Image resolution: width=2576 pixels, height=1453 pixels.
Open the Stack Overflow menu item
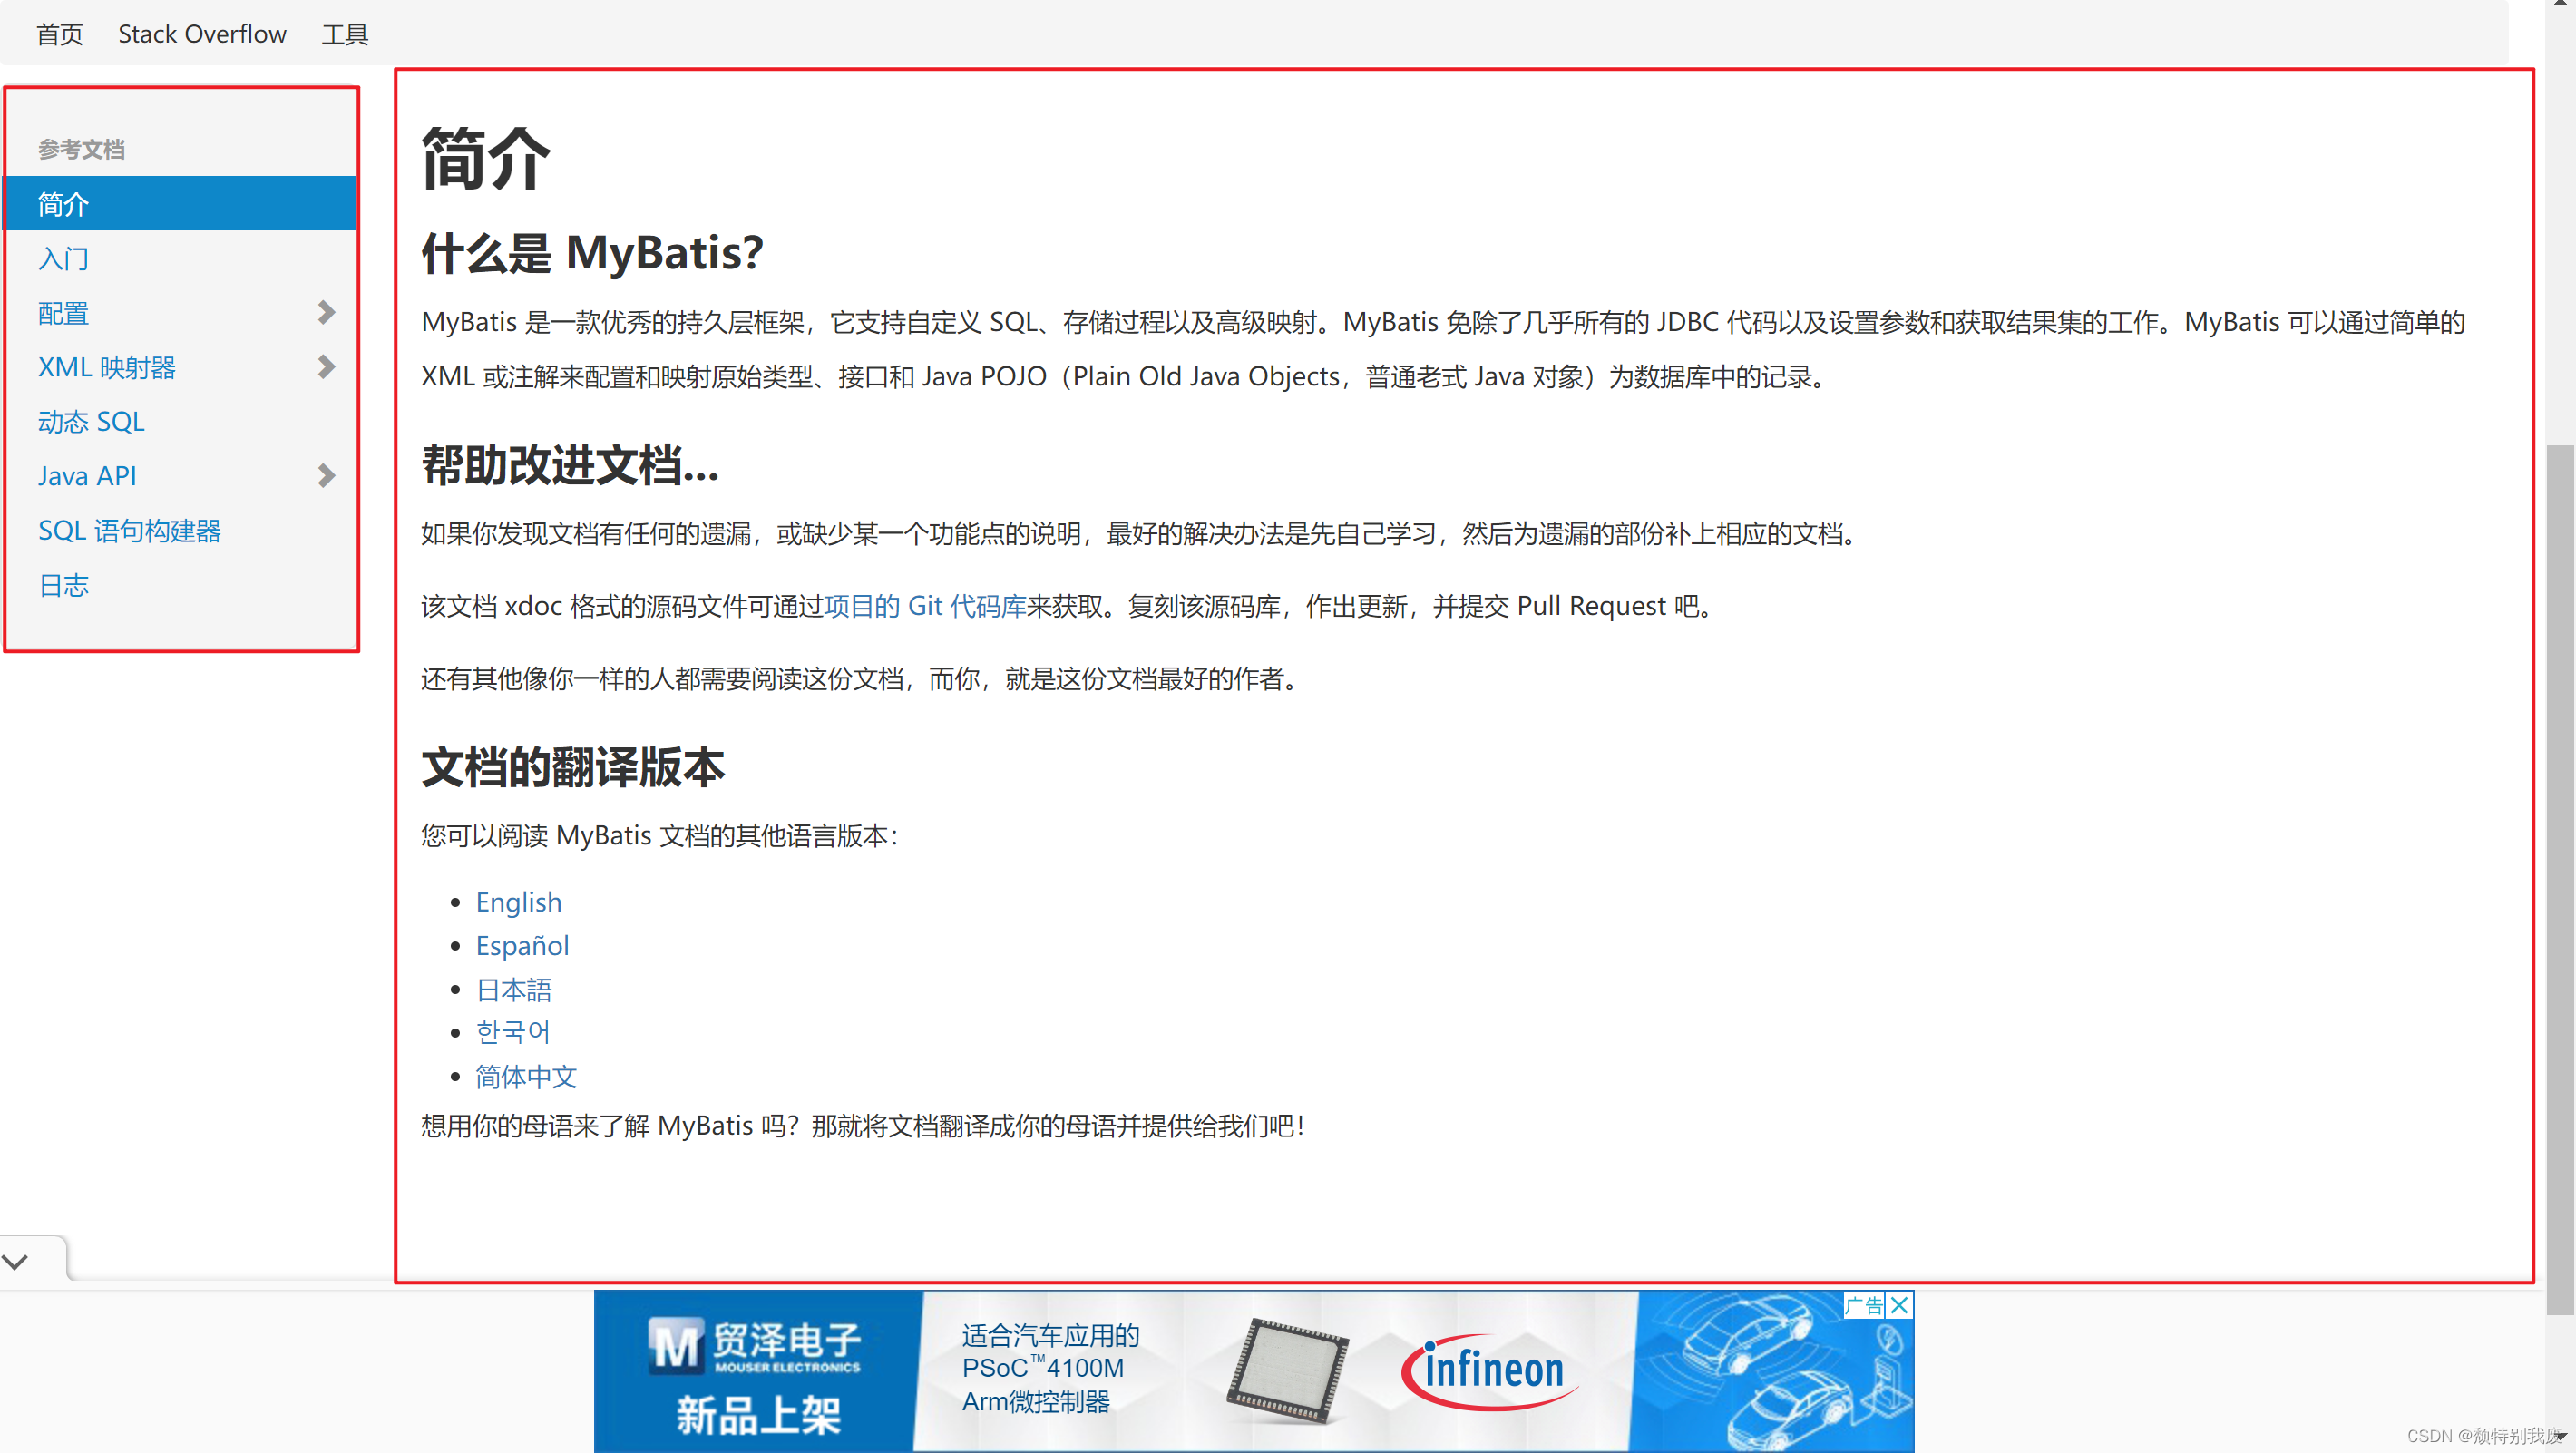click(202, 34)
